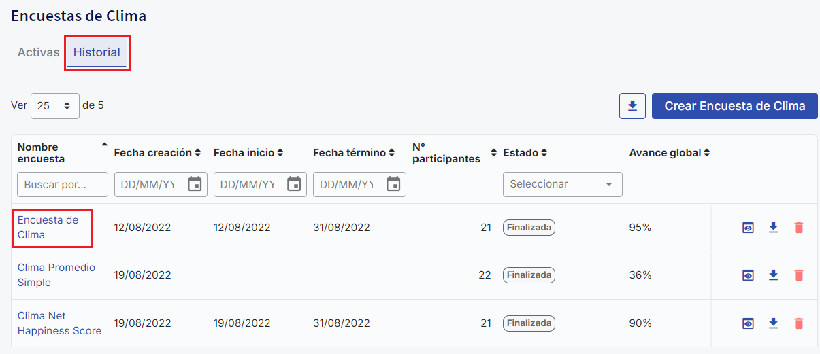Delete the Encuesta de Clima survey
Screen dimensions: 820x354
coord(799,228)
